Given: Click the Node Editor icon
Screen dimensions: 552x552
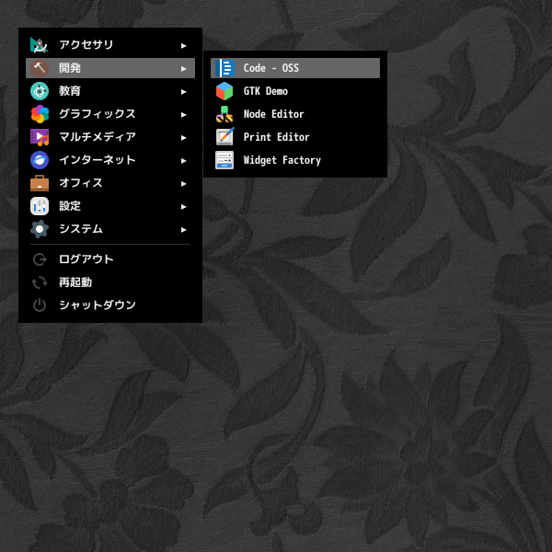Looking at the screenshot, I should pyautogui.click(x=224, y=114).
